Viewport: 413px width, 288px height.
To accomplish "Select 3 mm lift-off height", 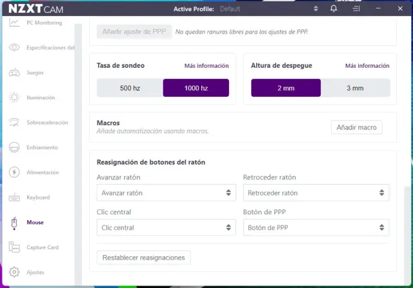I will point(355,88).
